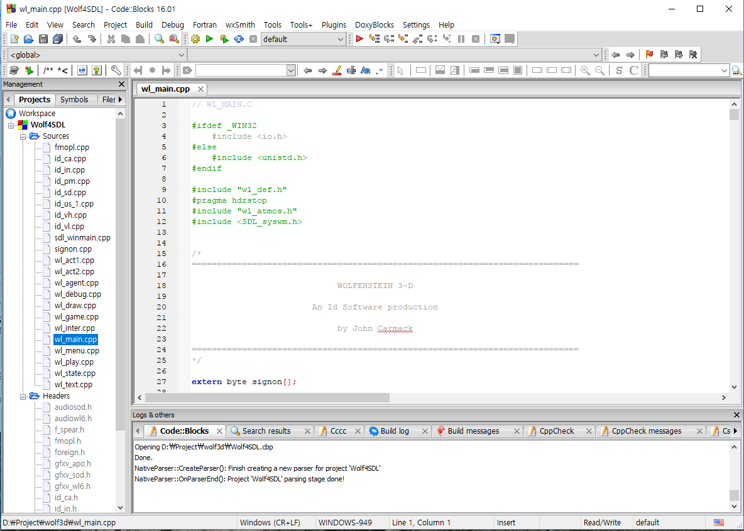Open the DoxyBlocks menu
Screen dimensions: 744x531
point(375,24)
